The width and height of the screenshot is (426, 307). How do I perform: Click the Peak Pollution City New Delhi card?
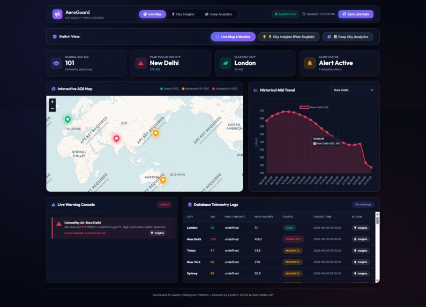coord(170,63)
